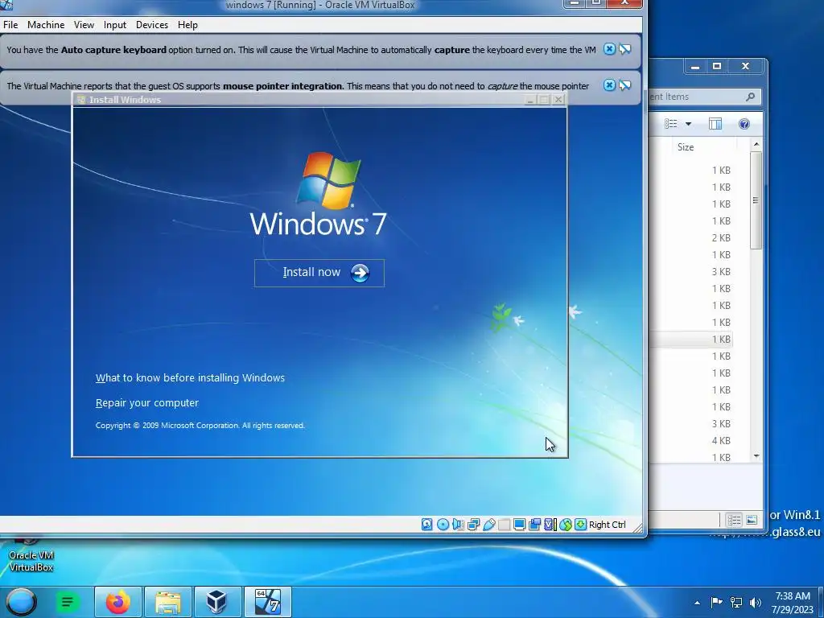Open the Machine menu
824x618 pixels.
click(46, 25)
